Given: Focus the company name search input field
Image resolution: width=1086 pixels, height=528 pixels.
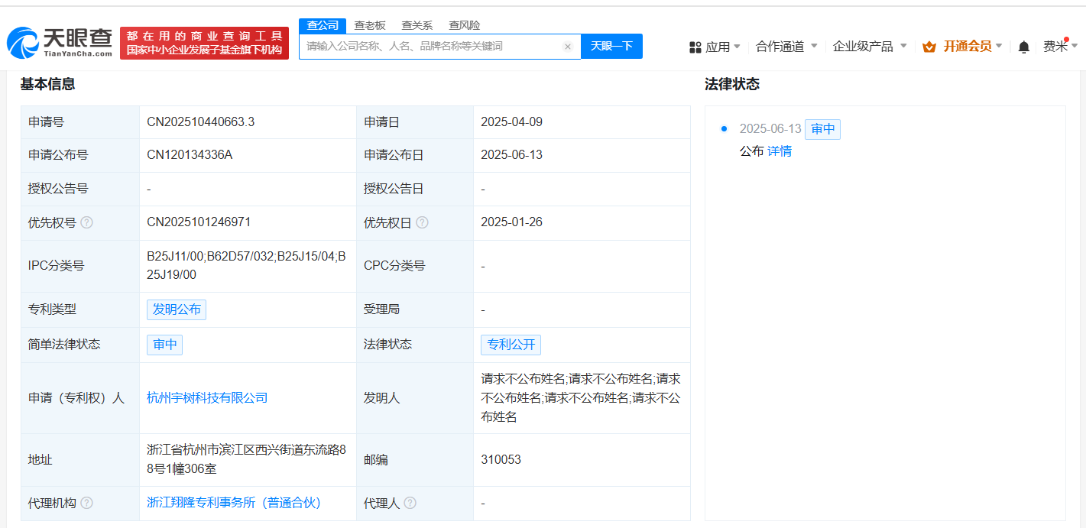Looking at the screenshot, I should (432, 47).
